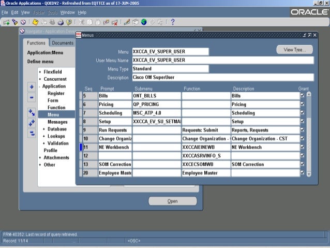Click the Cut scissors icon
330x248 pixels.
[x=81, y=22]
